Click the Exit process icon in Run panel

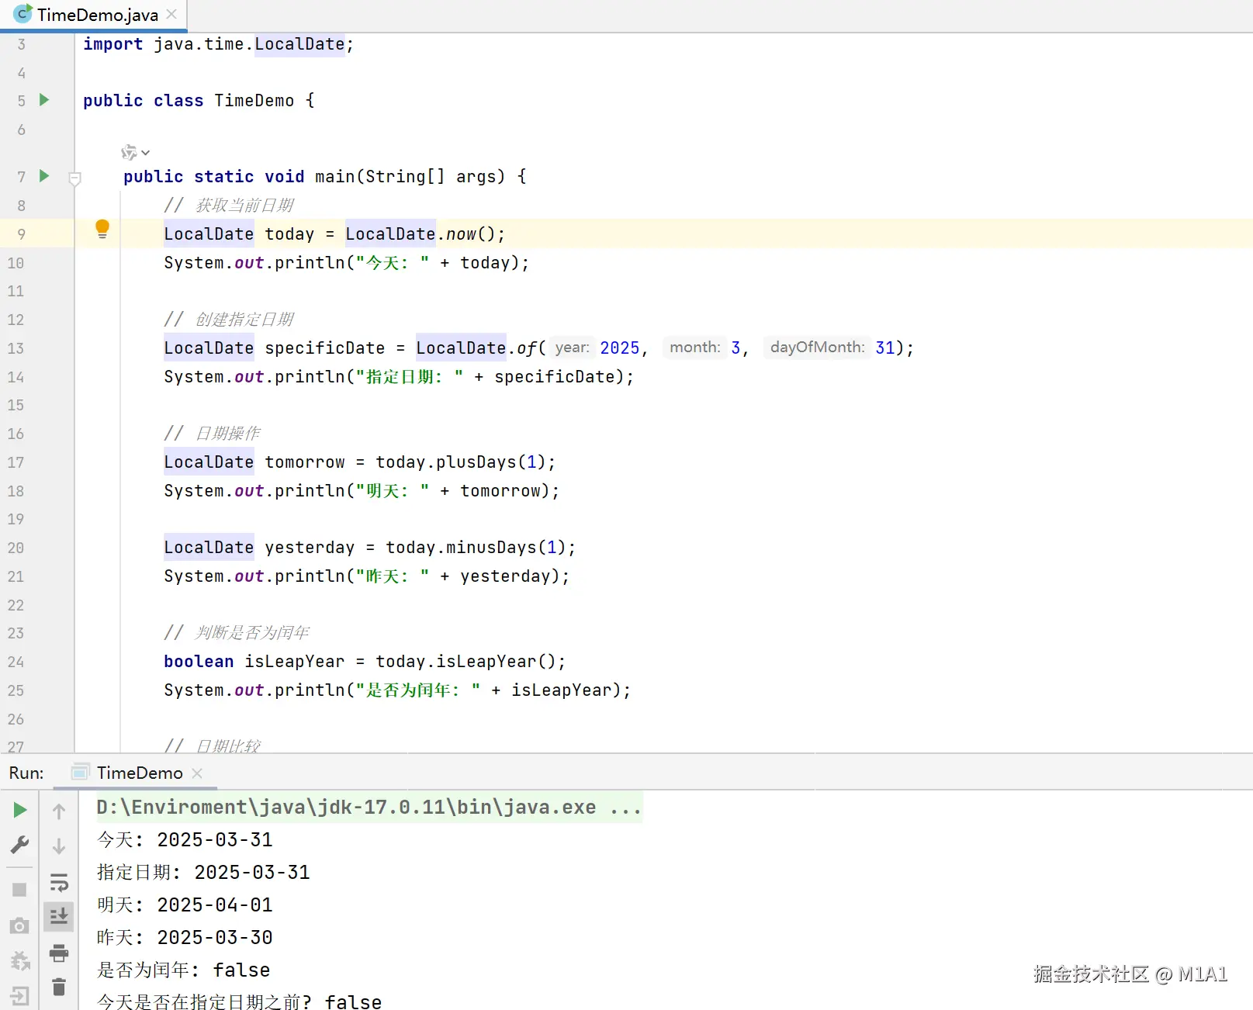click(x=20, y=995)
